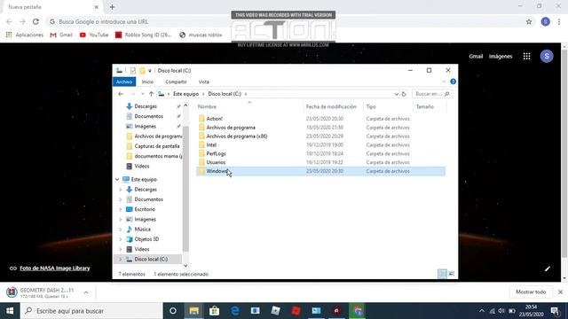The width and height of the screenshot is (568, 319).
Task: Click navigation pane scroll down arrow
Action: (185, 266)
